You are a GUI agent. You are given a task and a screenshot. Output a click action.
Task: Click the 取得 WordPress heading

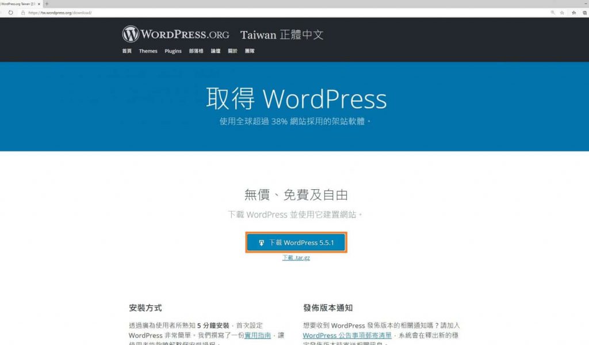(296, 99)
